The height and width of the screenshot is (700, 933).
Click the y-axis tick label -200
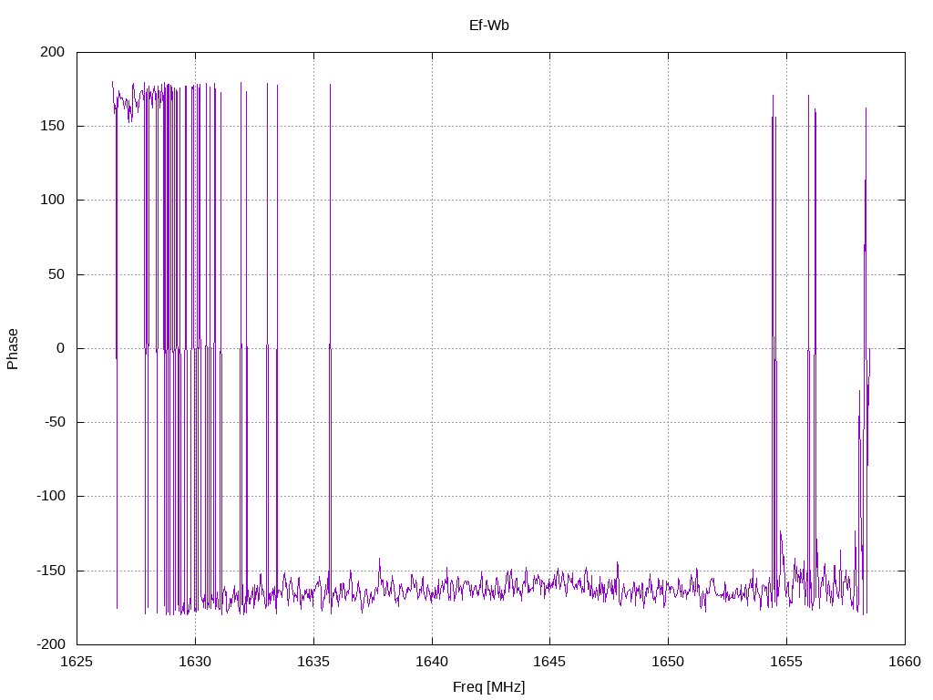click(x=51, y=644)
